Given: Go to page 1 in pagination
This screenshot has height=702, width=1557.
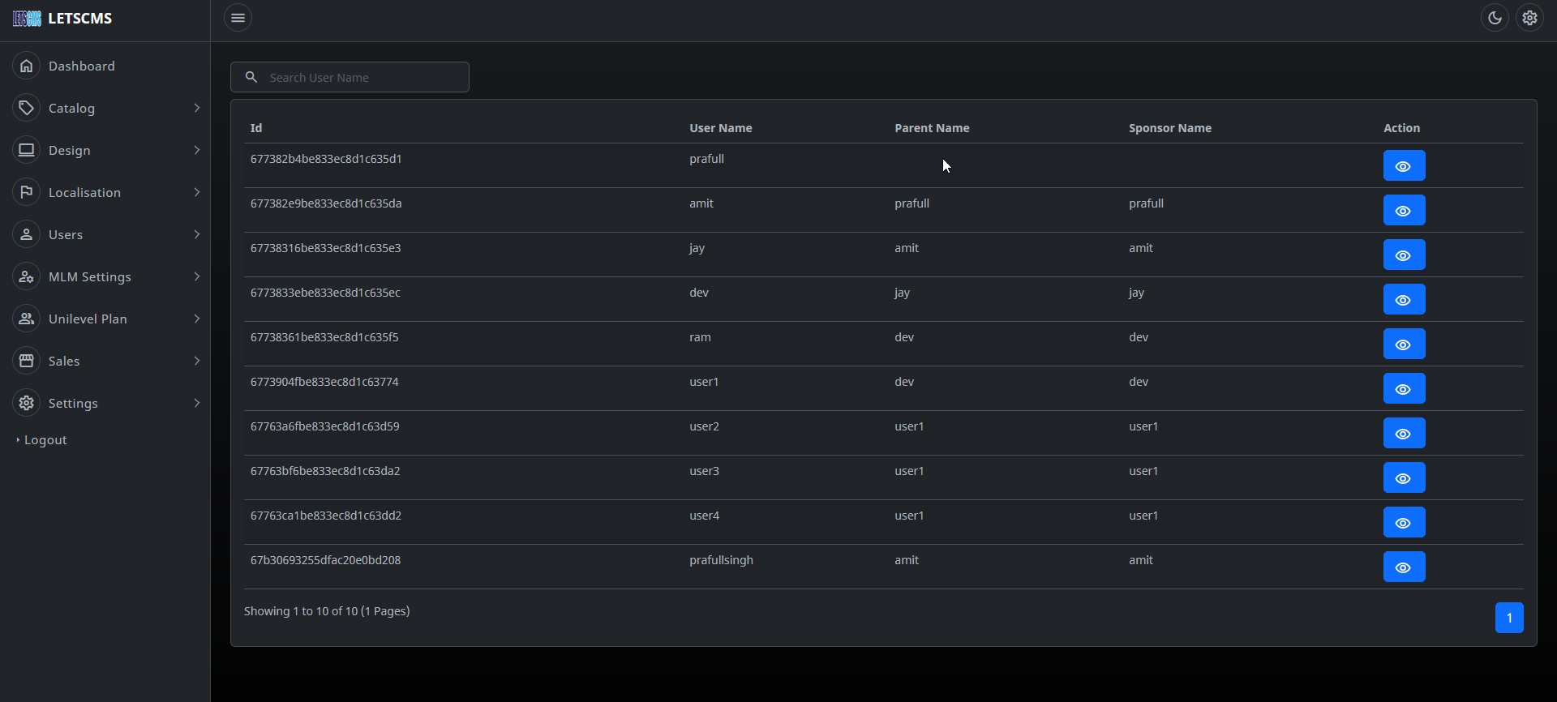Looking at the screenshot, I should click(x=1508, y=618).
